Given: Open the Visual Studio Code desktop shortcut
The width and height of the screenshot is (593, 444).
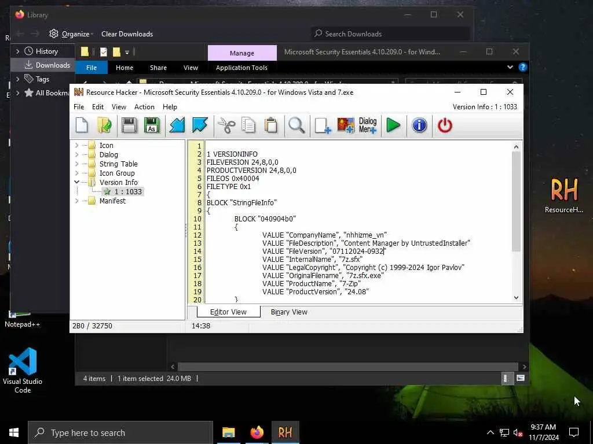Looking at the screenshot, I should (23, 371).
